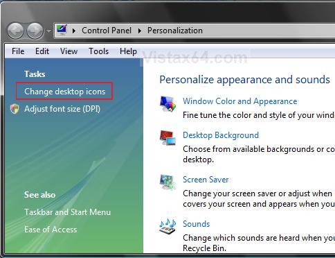Screen dimensions: 335x258
Task: Click the shield icon beside Adjust font size
Action: coord(15,109)
